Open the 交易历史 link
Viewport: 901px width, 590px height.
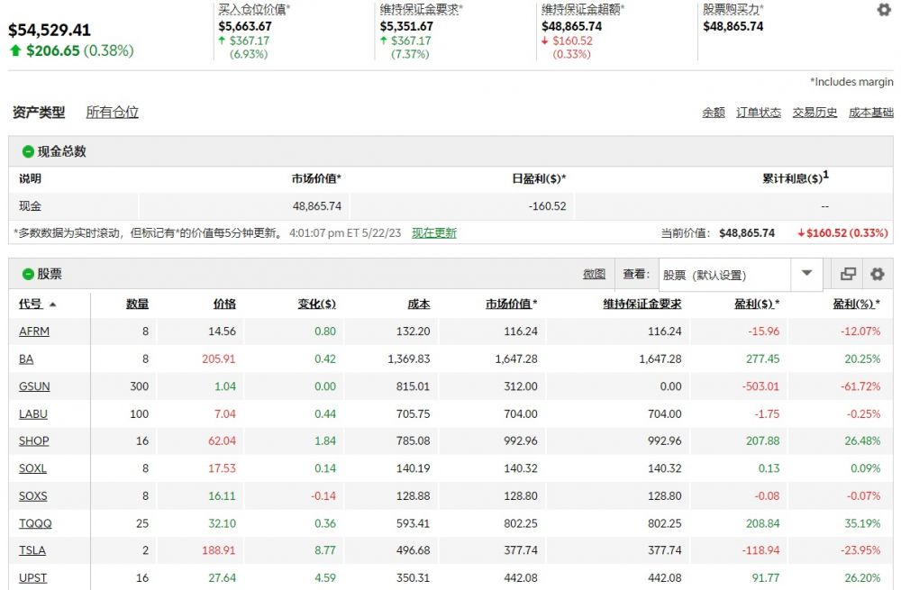click(815, 113)
